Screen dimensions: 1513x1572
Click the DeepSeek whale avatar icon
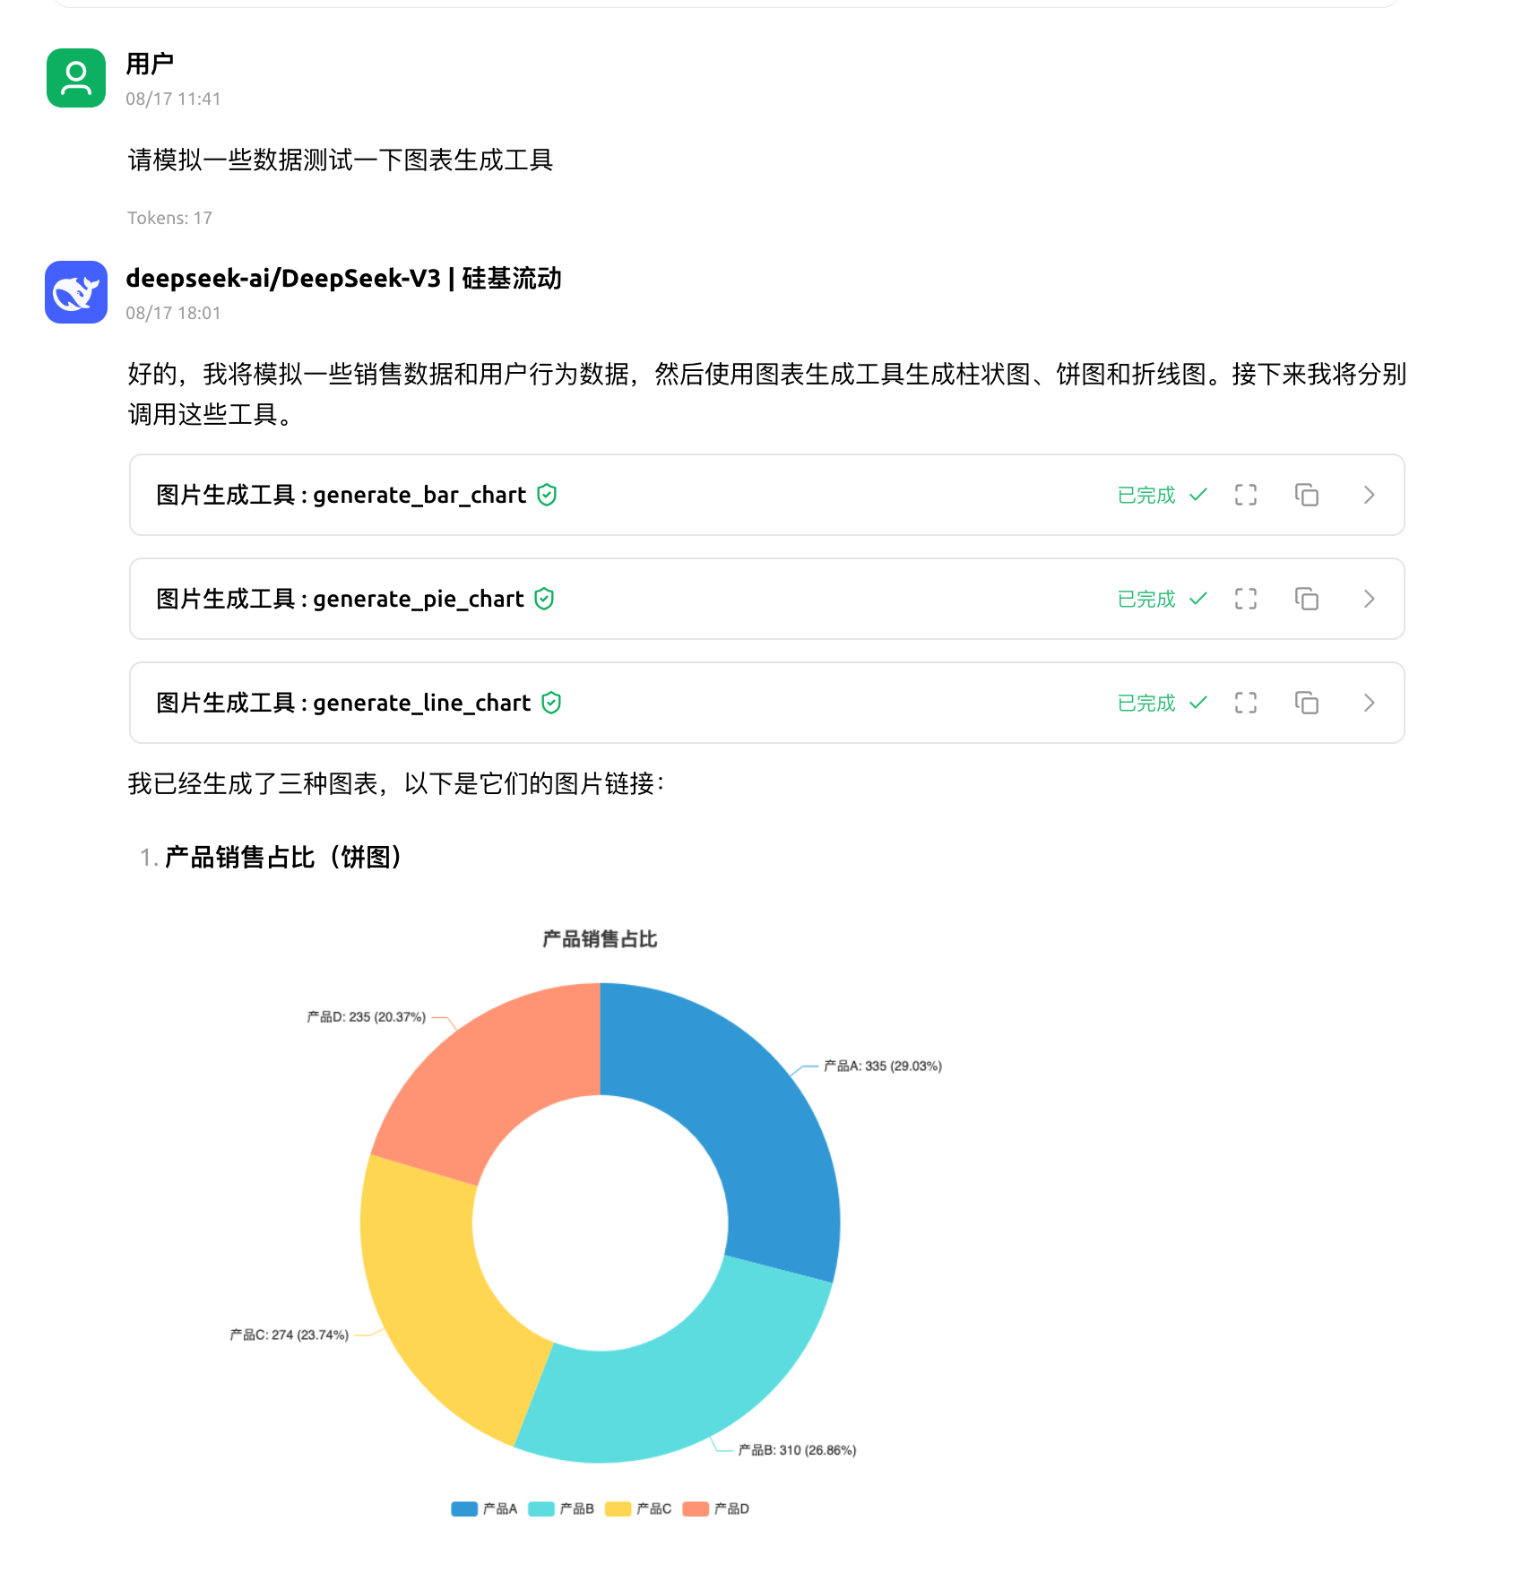pyautogui.click(x=76, y=292)
